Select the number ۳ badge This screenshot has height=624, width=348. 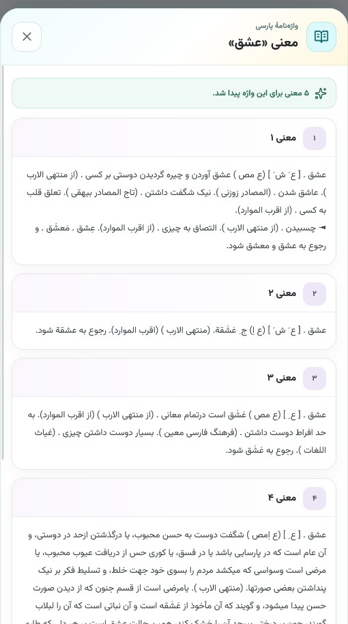pyautogui.click(x=315, y=378)
